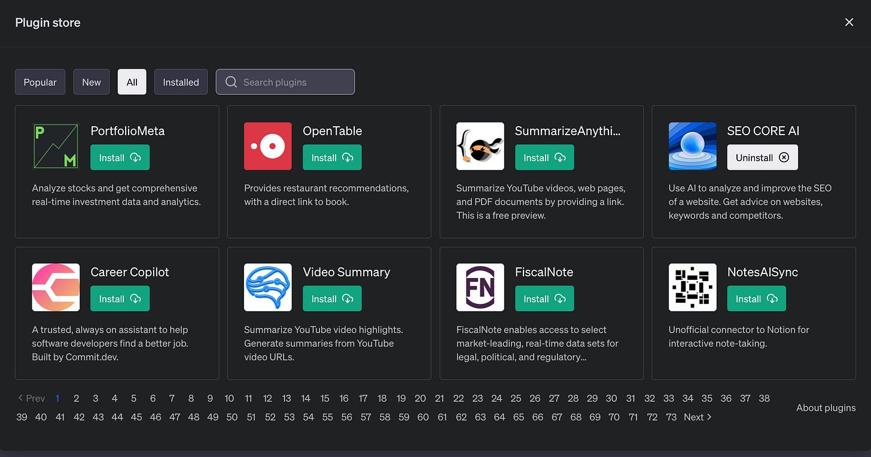Click the OpenTable title text

pos(333,130)
